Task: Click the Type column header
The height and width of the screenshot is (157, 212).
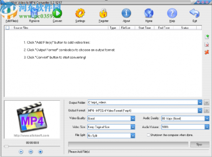Action: point(114,28)
